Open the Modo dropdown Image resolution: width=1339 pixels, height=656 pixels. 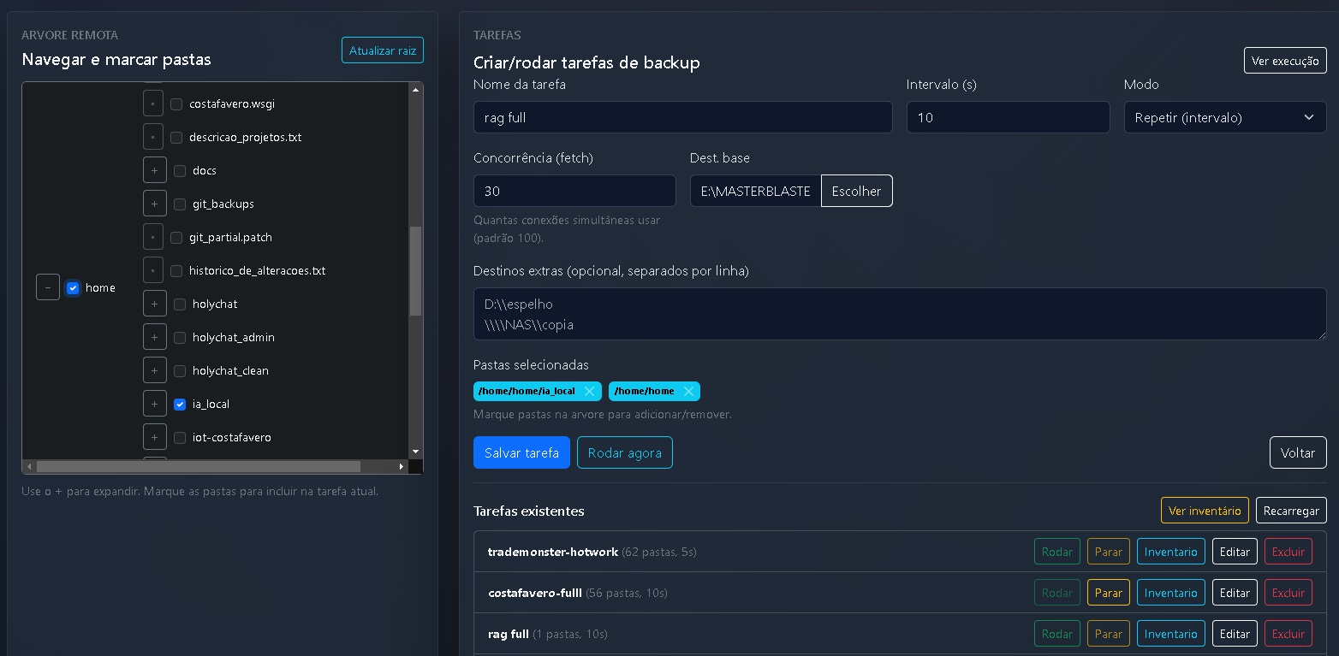click(1224, 118)
